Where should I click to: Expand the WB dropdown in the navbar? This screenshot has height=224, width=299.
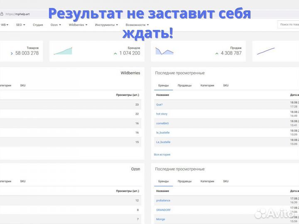(5, 25)
